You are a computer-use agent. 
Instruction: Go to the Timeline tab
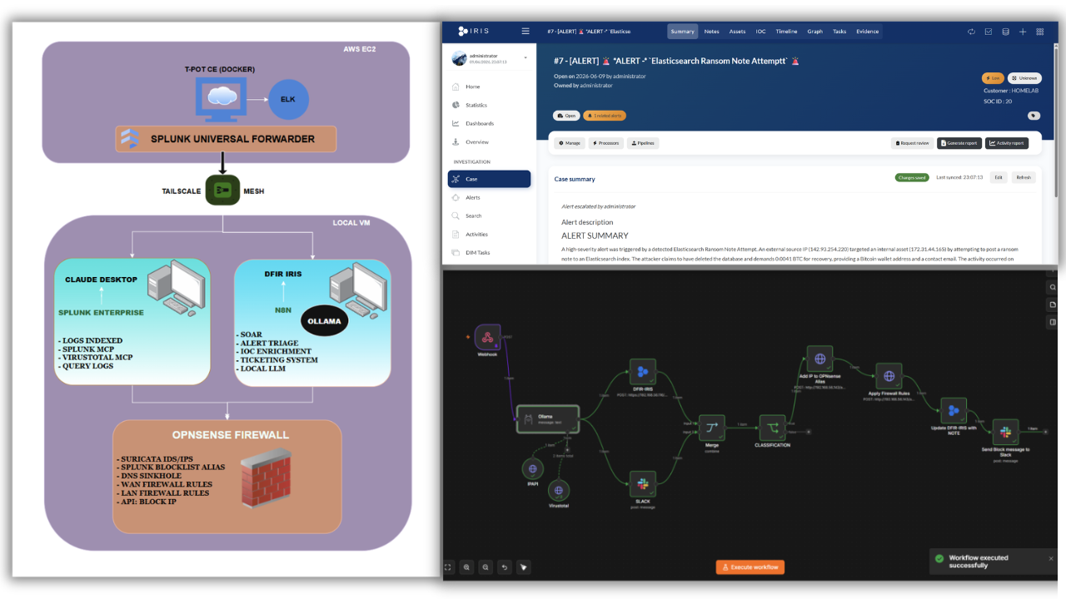786,32
